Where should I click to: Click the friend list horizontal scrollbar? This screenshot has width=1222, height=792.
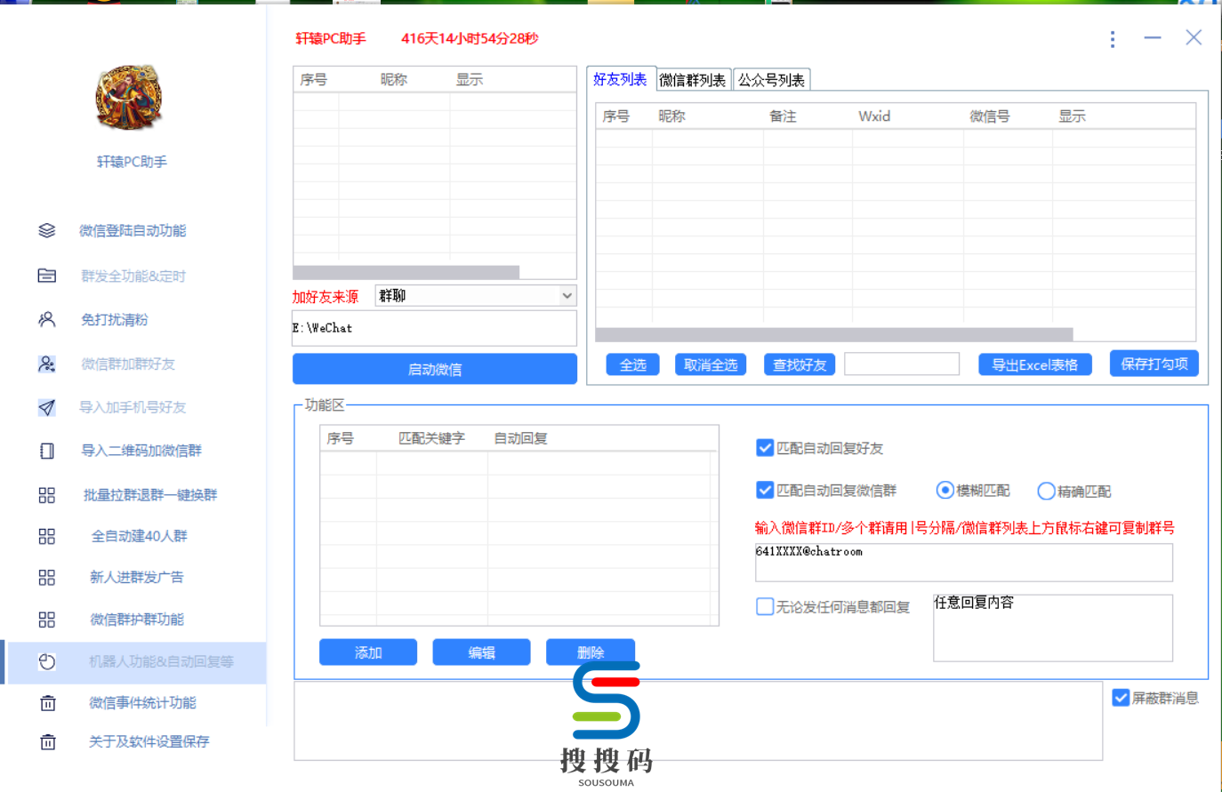[x=834, y=334]
